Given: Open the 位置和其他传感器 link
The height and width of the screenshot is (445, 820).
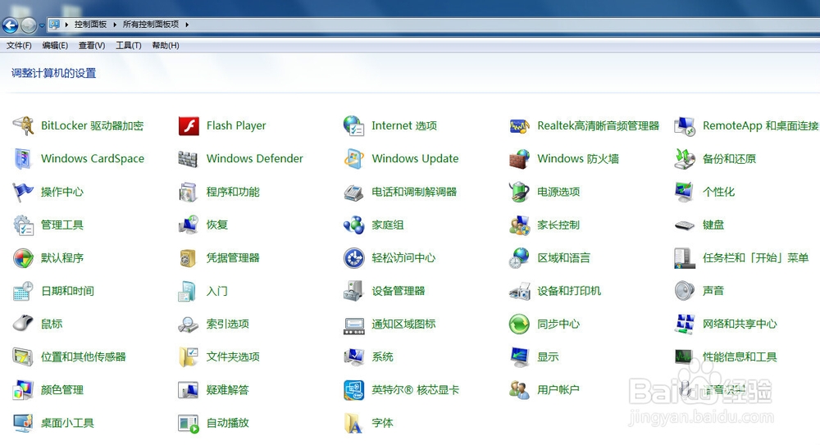Looking at the screenshot, I should point(84,356).
